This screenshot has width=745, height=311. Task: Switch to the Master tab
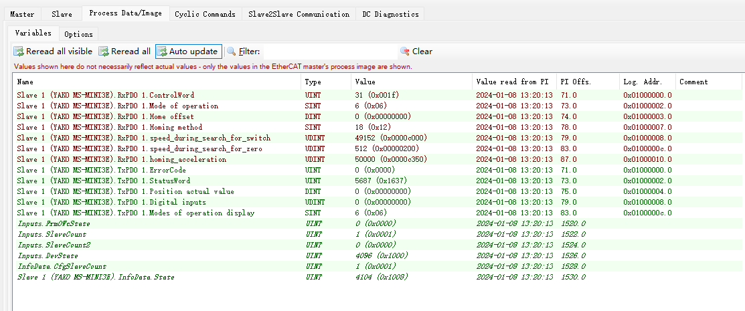[x=22, y=14]
